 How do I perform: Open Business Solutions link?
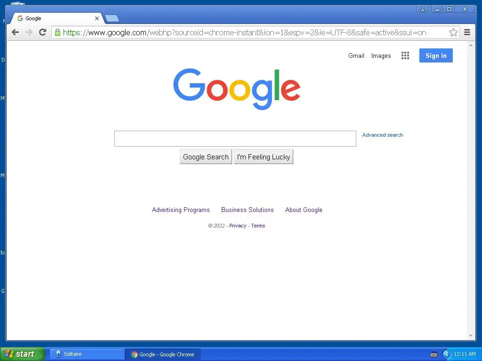[x=248, y=210]
